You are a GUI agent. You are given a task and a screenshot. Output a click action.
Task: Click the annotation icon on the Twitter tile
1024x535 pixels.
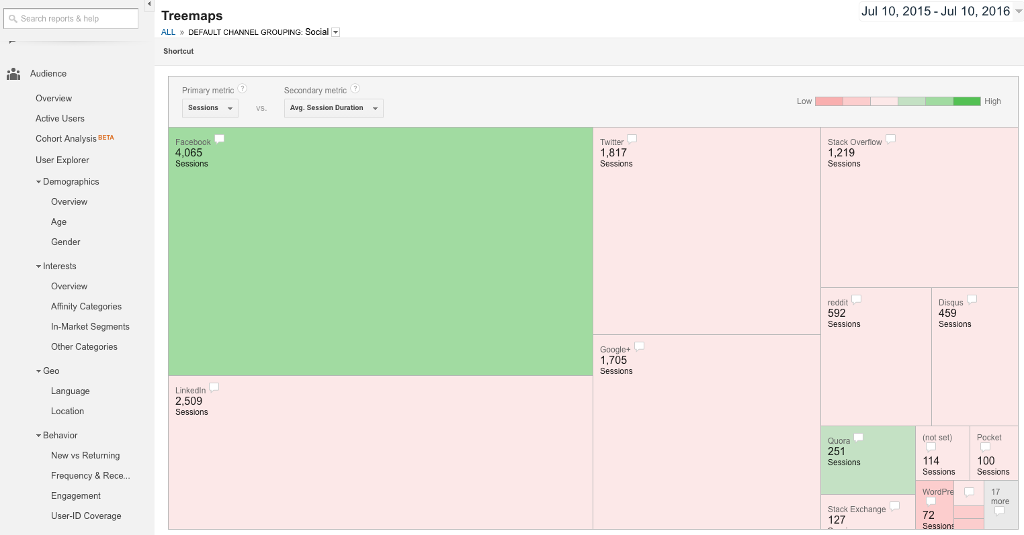[x=631, y=138]
